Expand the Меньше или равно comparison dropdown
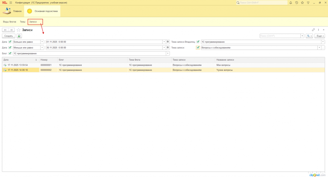The width and height of the screenshot is (328, 177). (x=42, y=48)
